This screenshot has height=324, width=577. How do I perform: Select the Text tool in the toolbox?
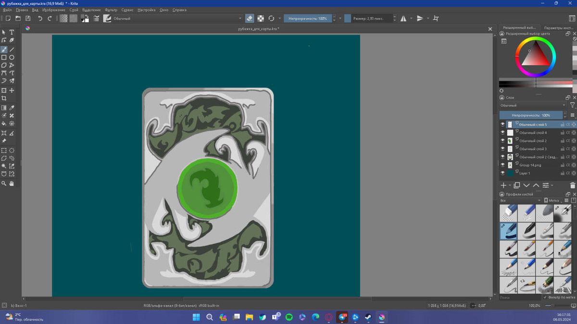point(12,32)
